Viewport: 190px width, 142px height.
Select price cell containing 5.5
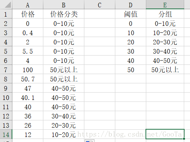(27, 51)
